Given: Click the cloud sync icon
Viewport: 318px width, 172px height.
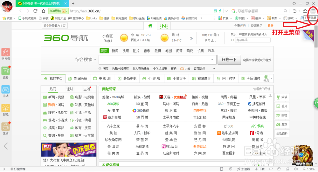Looking at the screenshot, I should [x=305, y=11].
